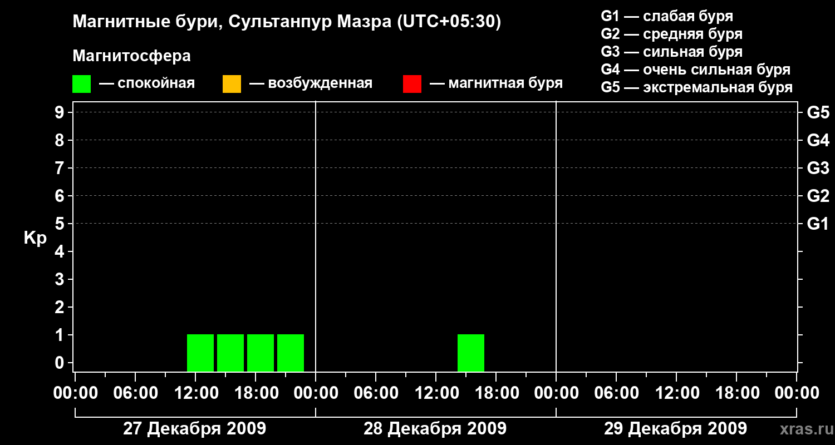Select the 'G3 — сильная буря' legend line
Viewport: 835px width, 445px height.
672,52
